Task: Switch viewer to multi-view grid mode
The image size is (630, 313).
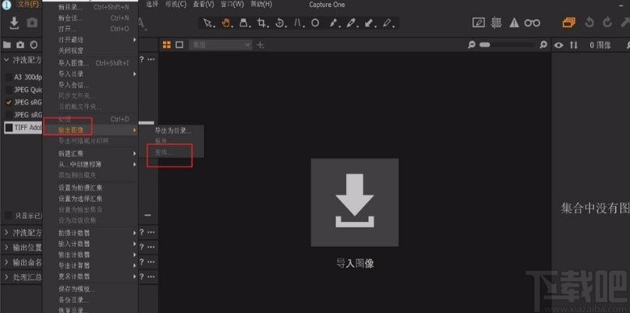Action: click(x=166, y=44)
